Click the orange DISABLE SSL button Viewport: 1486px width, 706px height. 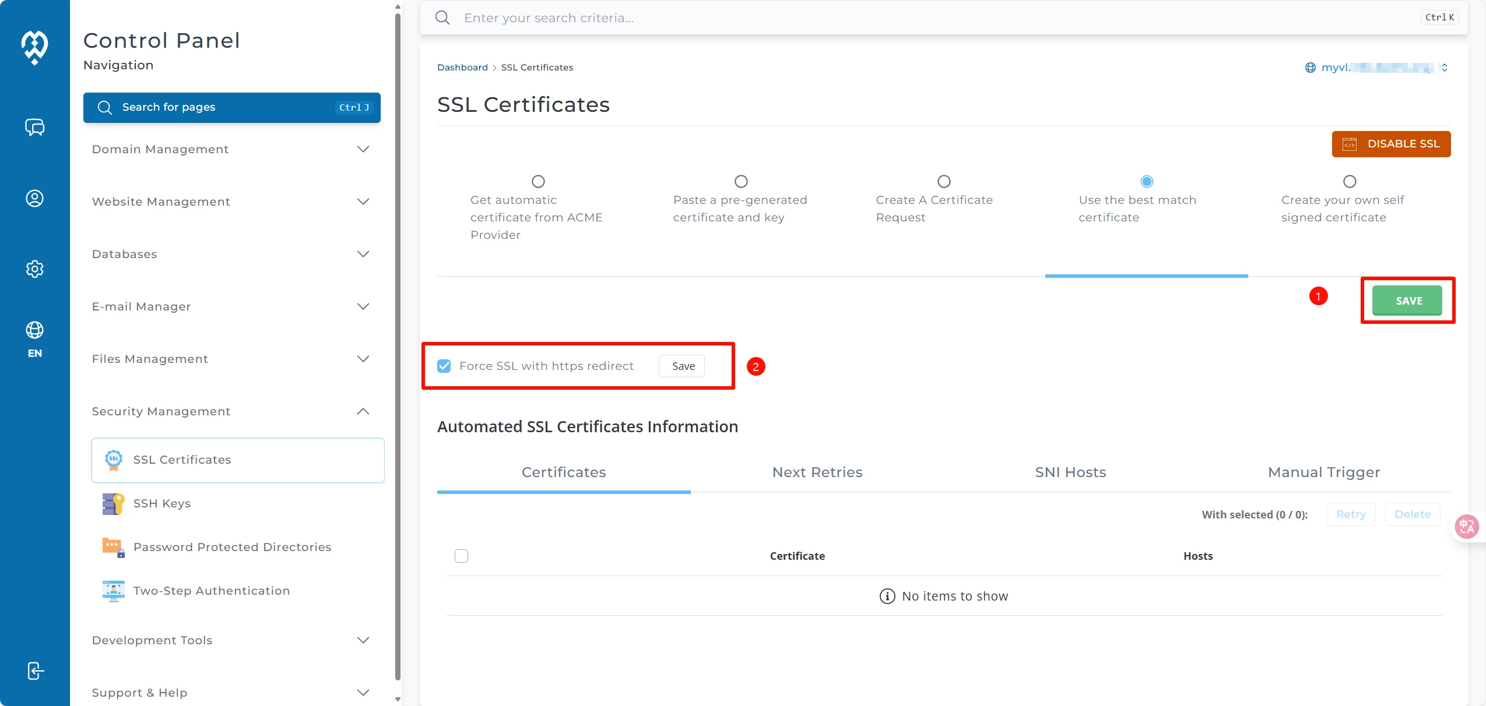[x=1391, y=144]
